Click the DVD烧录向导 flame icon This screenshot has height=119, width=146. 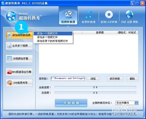(x=10, y=83)
